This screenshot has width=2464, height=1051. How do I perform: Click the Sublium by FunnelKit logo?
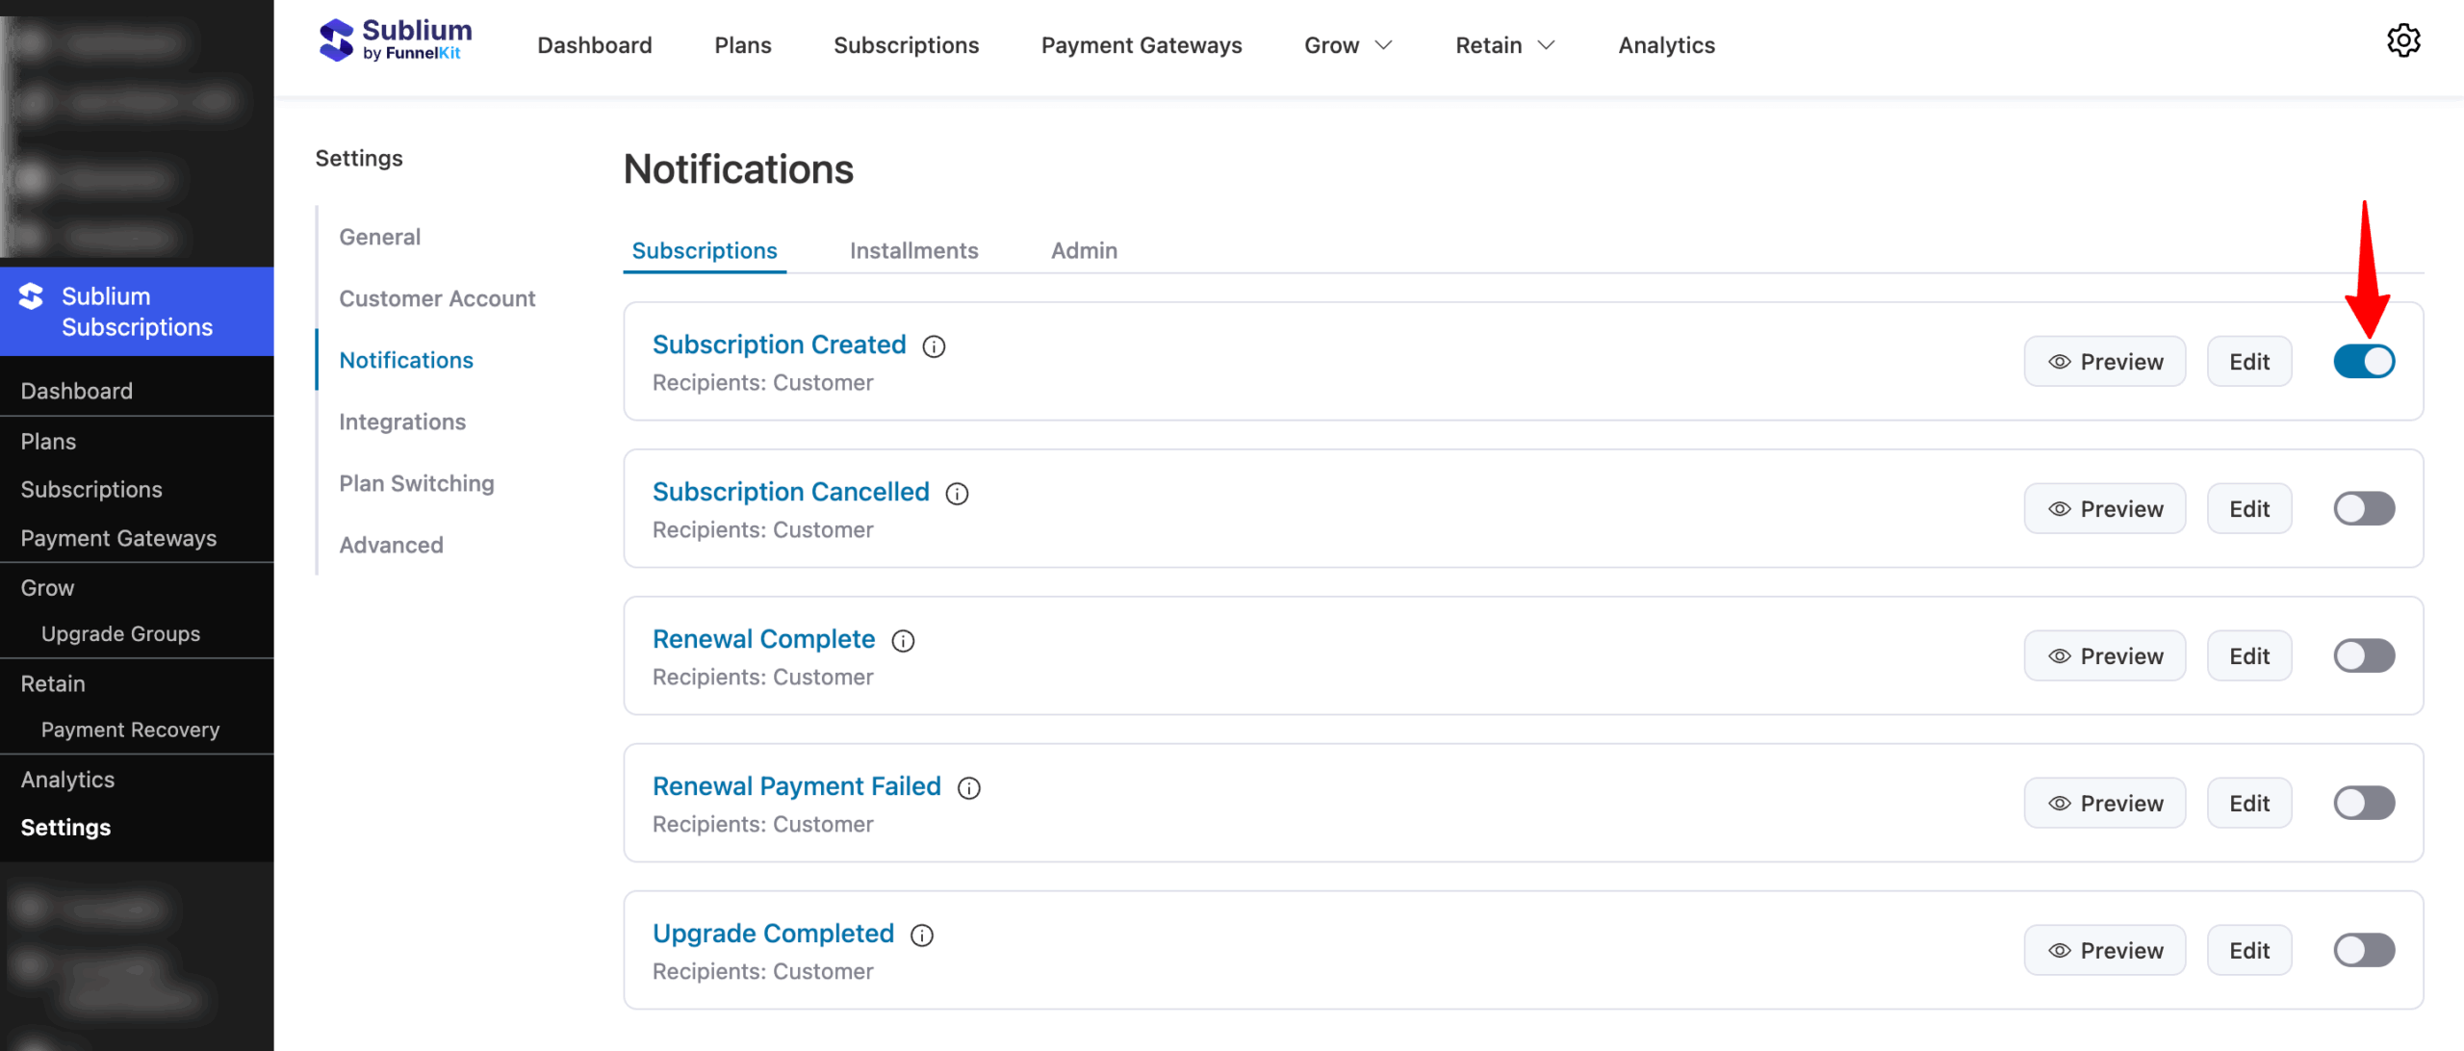tap(396, 41)
